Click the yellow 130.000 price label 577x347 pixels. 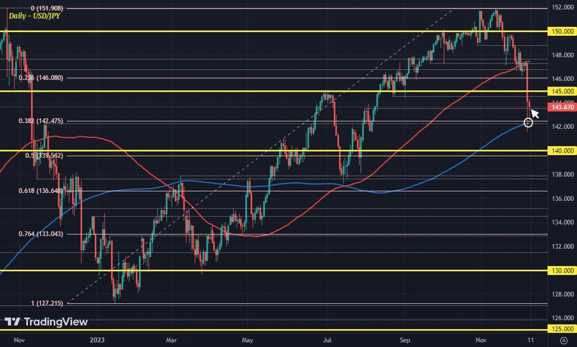point(562,271)
